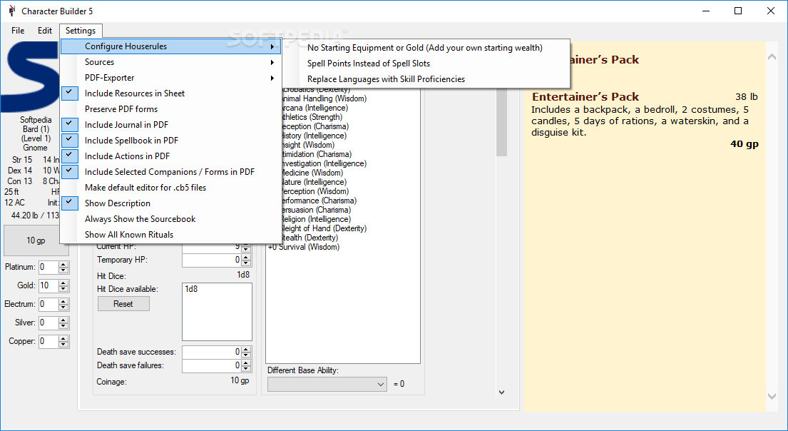The width and height of the screenshot is (788, 431).
Task: Select the Animal Handling (Wisdom) skill
Action: 324,98
